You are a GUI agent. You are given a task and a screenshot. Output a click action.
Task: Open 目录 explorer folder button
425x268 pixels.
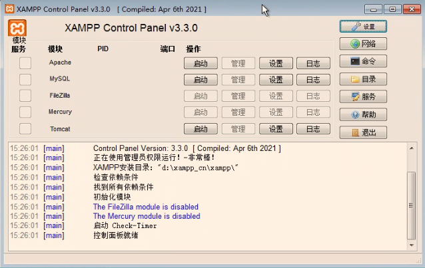point(363,79)
